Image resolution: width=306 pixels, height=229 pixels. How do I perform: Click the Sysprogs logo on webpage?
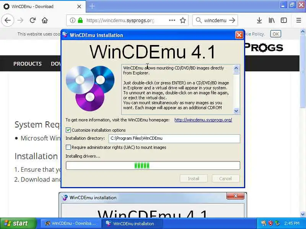pyautogui.click(x=264, y=47)
